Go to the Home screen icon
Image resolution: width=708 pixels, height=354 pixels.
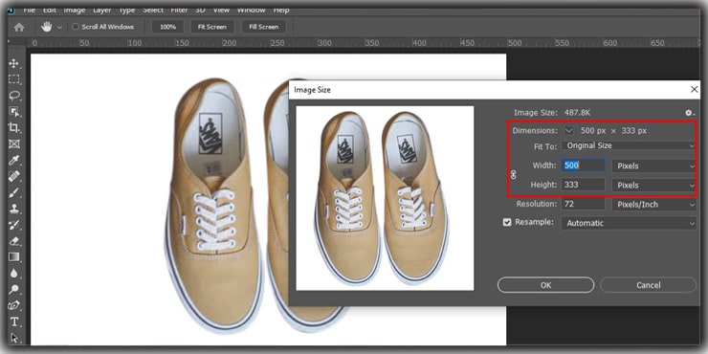coord(19,27)
